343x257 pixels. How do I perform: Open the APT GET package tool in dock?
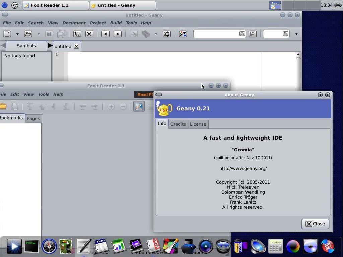click(x=328, y=246)
